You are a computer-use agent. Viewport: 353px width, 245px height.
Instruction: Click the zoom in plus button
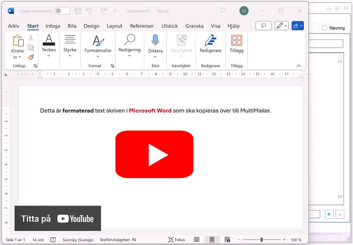click(x=284, y=240)
